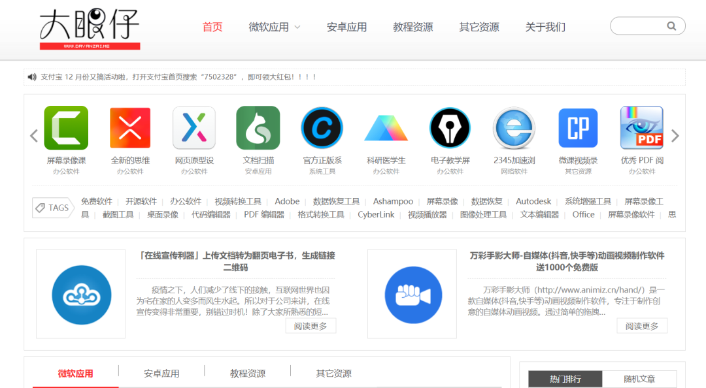Click the Ashampoo tag link
706x388 pixels.
[393, 201]
